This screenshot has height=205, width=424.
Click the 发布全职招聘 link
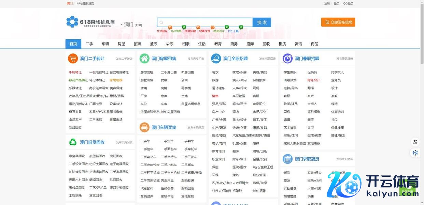click(267, 59)
